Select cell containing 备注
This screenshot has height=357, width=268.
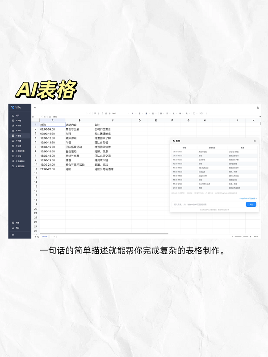click(113, 125)
